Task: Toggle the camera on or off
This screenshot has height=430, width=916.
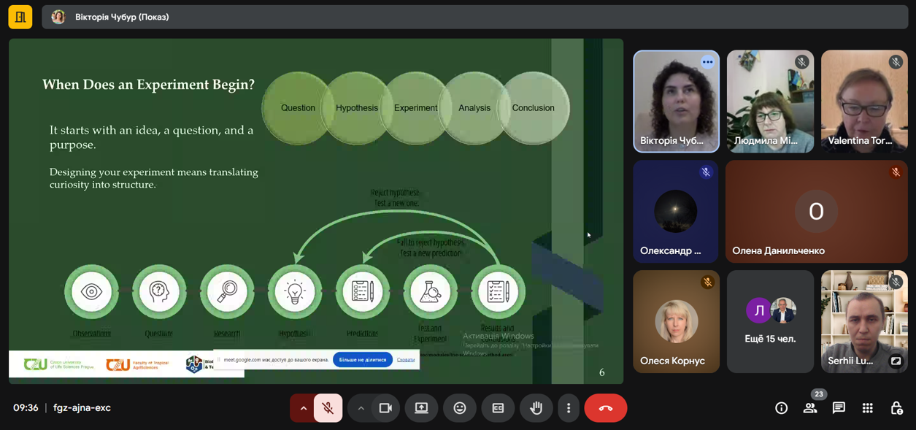Action: coord(385,408)
